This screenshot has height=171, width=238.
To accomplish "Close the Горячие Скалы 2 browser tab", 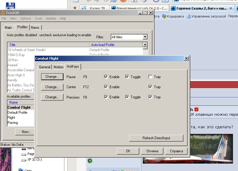I will [x=231, y=8].
